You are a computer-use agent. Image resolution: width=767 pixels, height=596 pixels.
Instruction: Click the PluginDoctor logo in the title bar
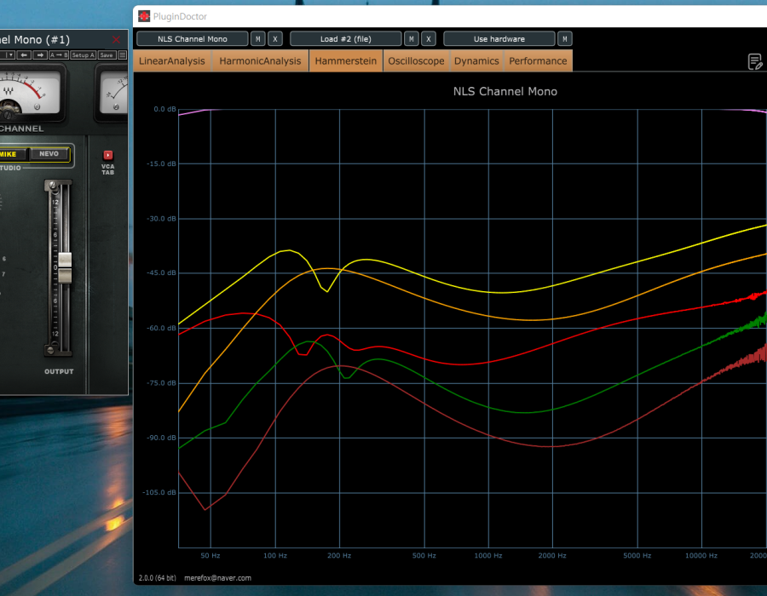pos(144,16)
